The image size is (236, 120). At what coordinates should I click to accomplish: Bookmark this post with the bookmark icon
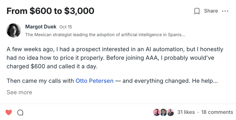pyautogui.click(x=197, y=11)
